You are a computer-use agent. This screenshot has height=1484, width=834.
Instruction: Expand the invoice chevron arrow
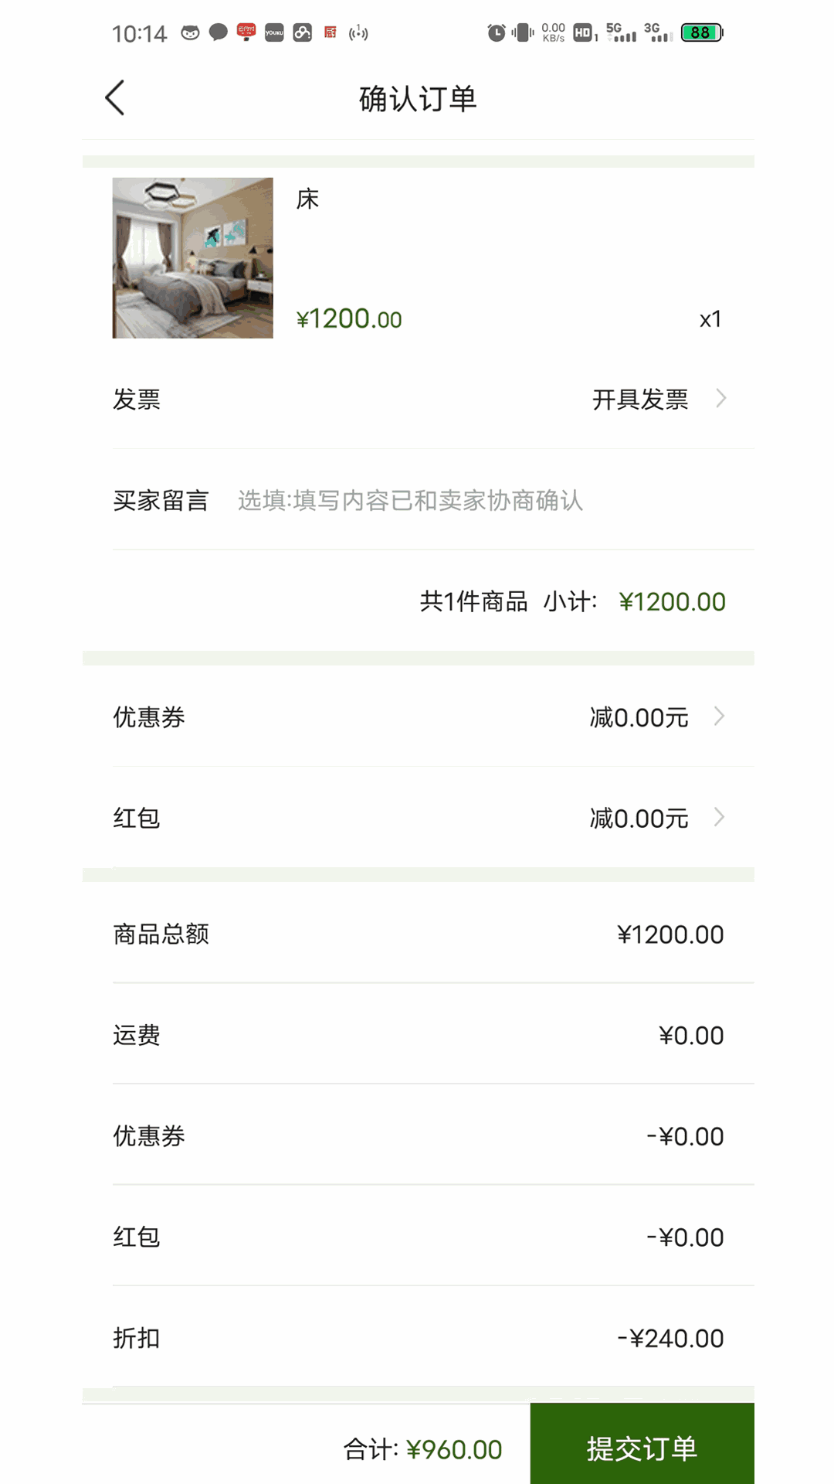tap(720, 399)
